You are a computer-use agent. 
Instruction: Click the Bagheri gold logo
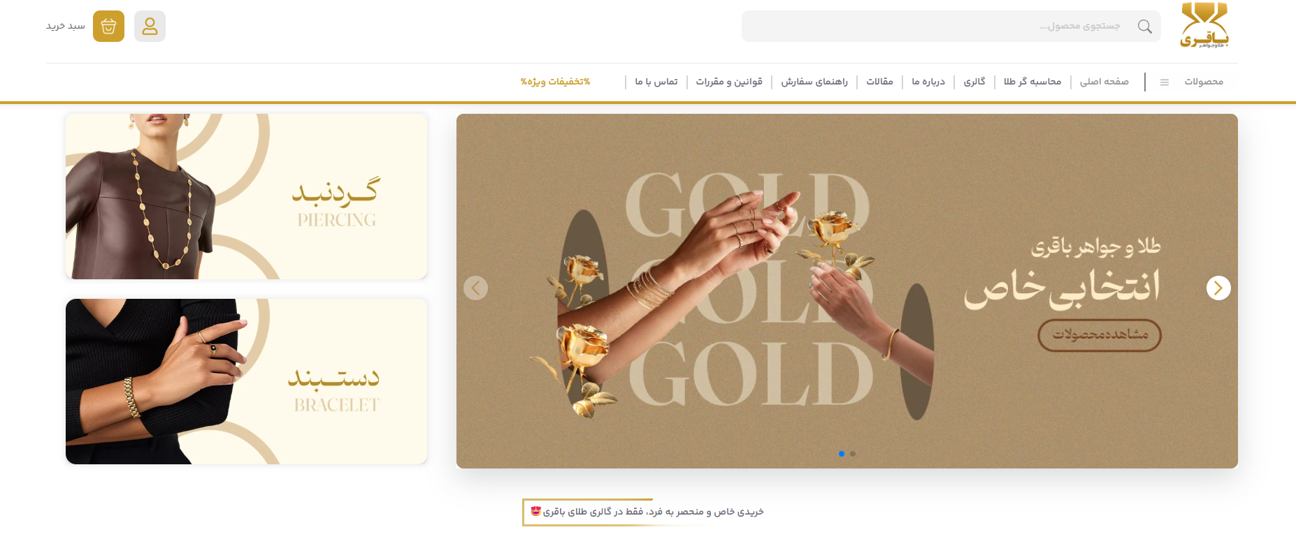(x=1204, y=25)
